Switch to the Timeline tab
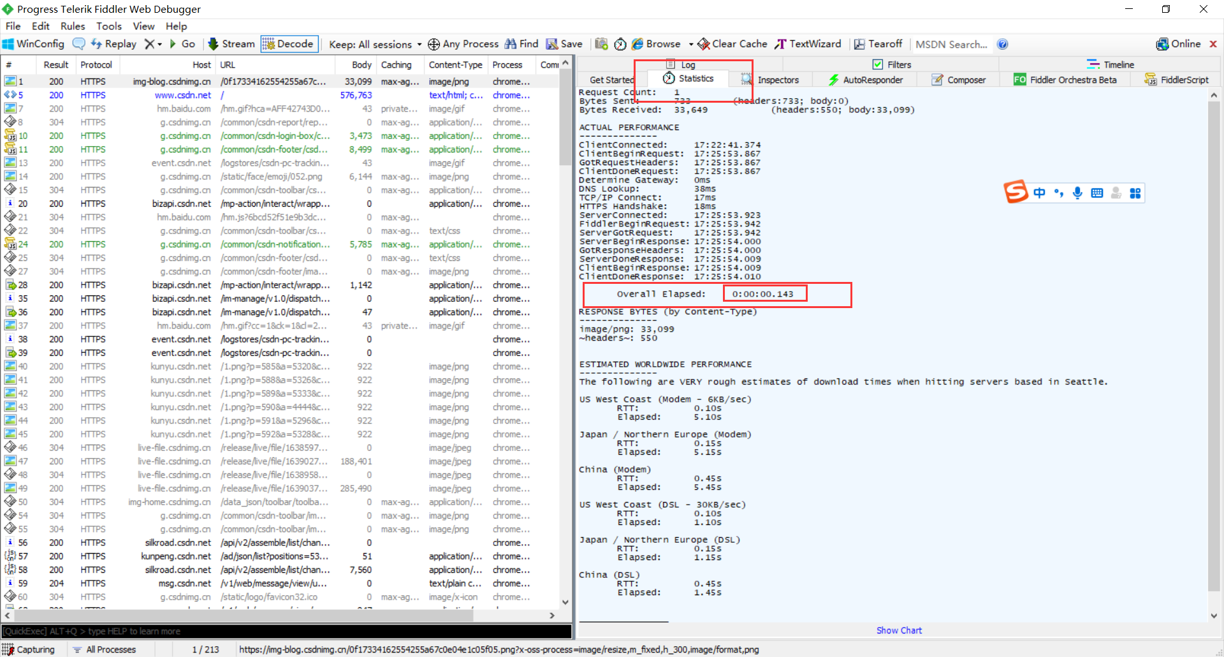1224x657 pixels. 1111,64
